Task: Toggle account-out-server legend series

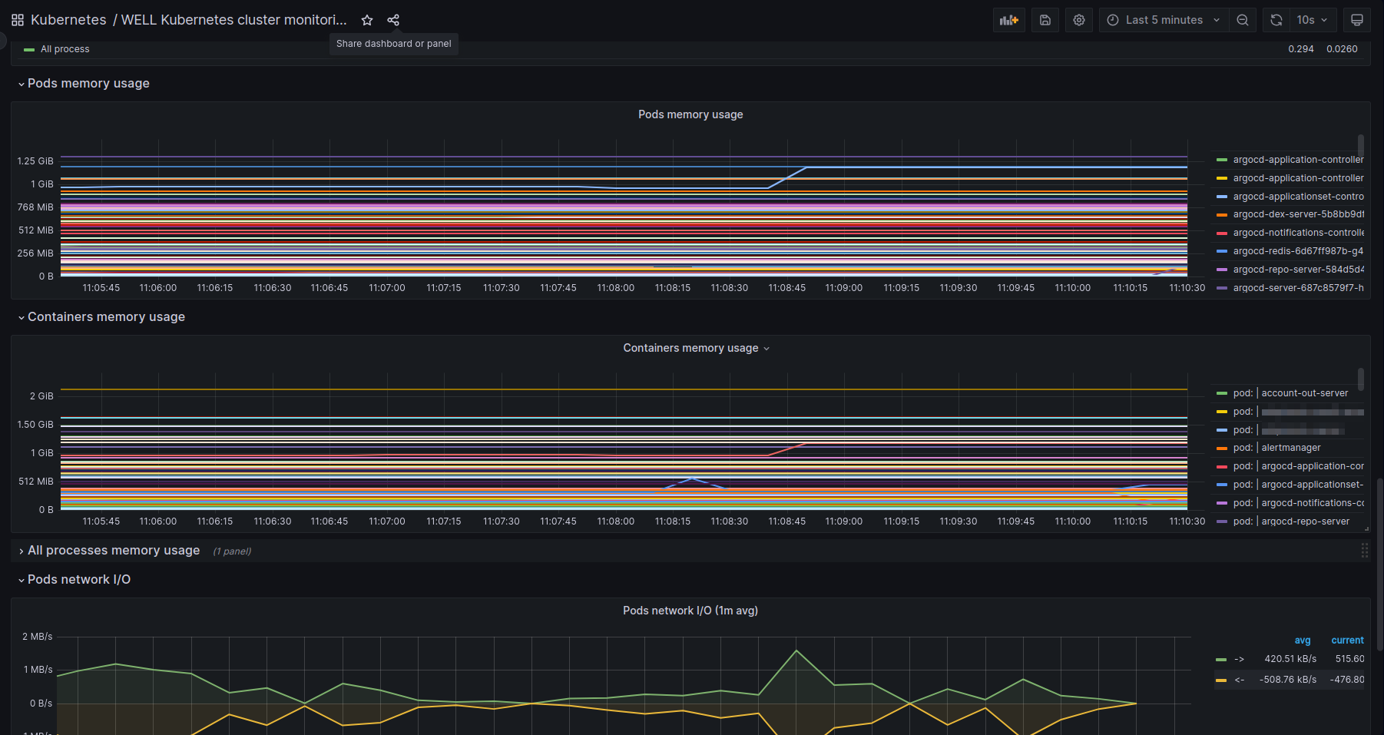Action: pyautogui.click(x=1304, y=393)
